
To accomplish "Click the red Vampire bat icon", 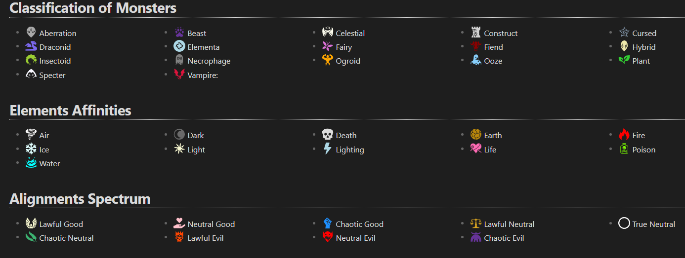I will pyautogui.click(x=179, y=74).
